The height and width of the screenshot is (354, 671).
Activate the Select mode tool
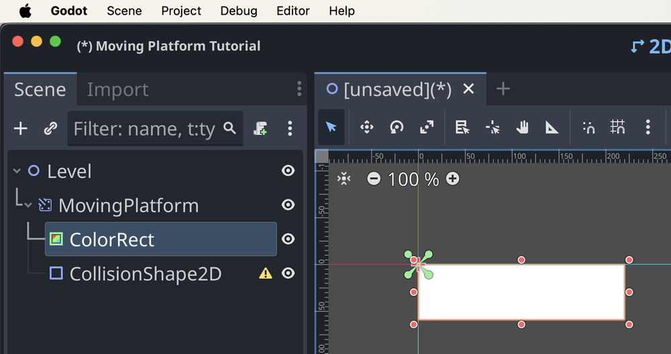pos(331,127)
